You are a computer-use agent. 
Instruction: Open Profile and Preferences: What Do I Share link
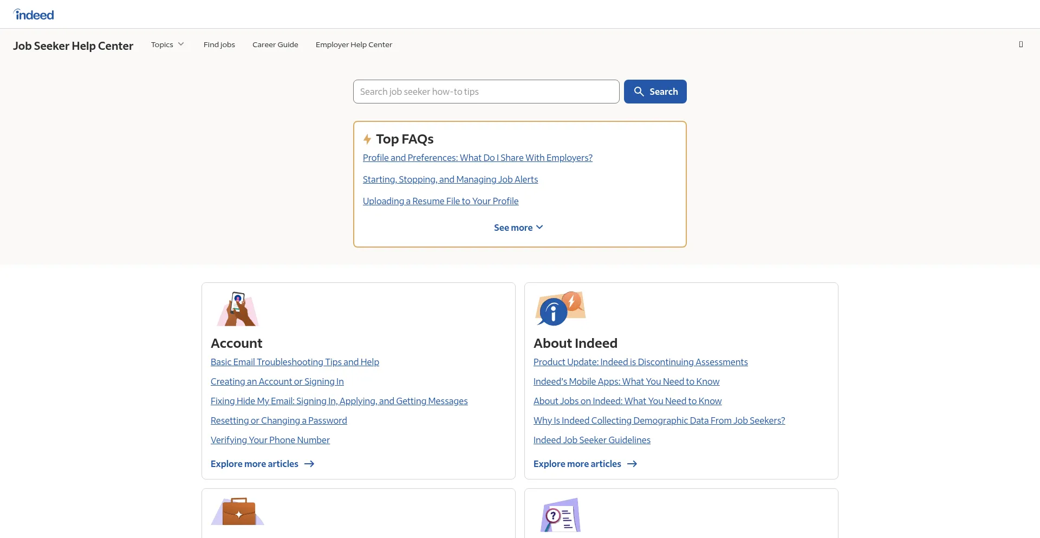(478, 158)
